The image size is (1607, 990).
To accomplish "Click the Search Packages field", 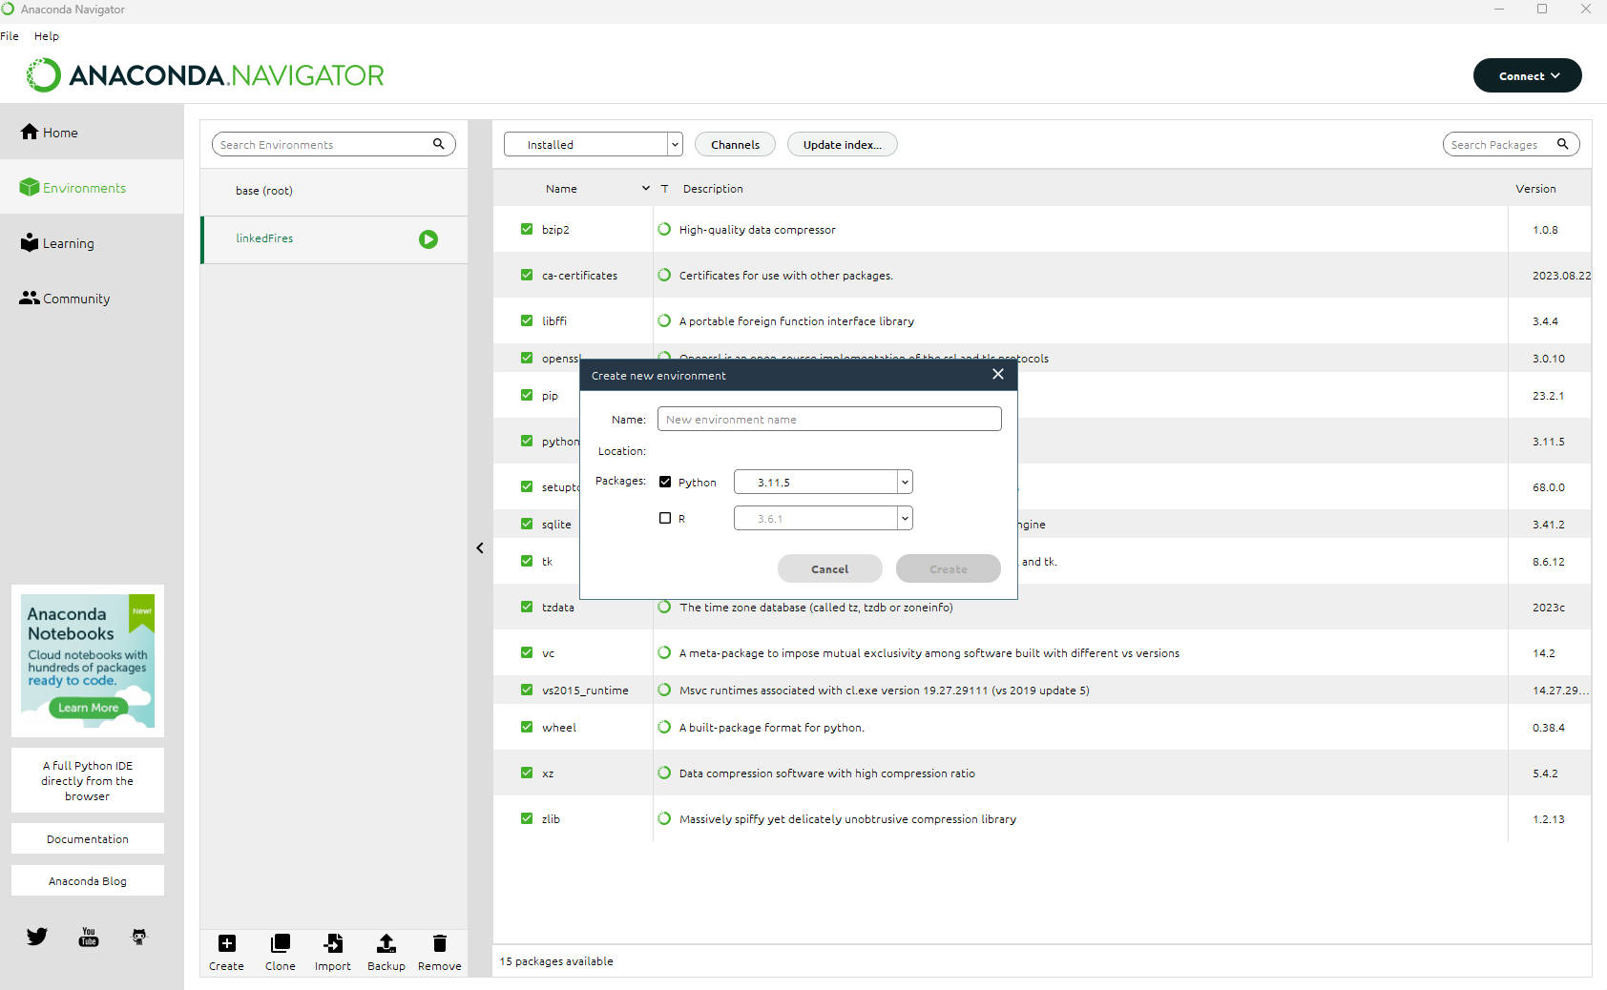I will point(1512,144).
